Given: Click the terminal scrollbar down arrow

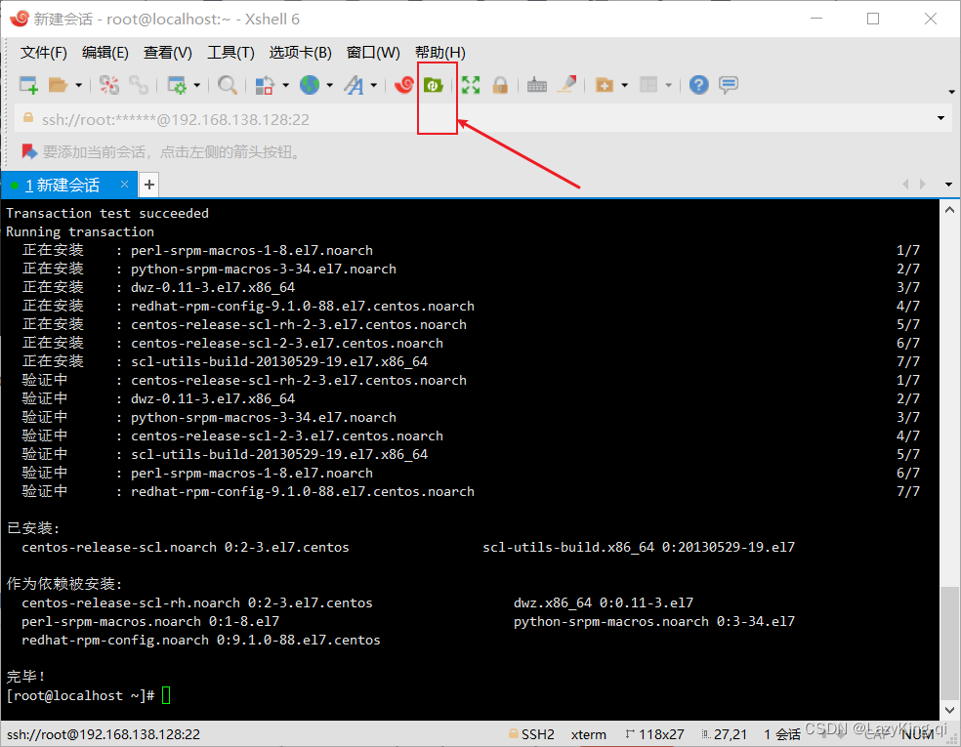Looking at the screenshot, I should (949, 710).
